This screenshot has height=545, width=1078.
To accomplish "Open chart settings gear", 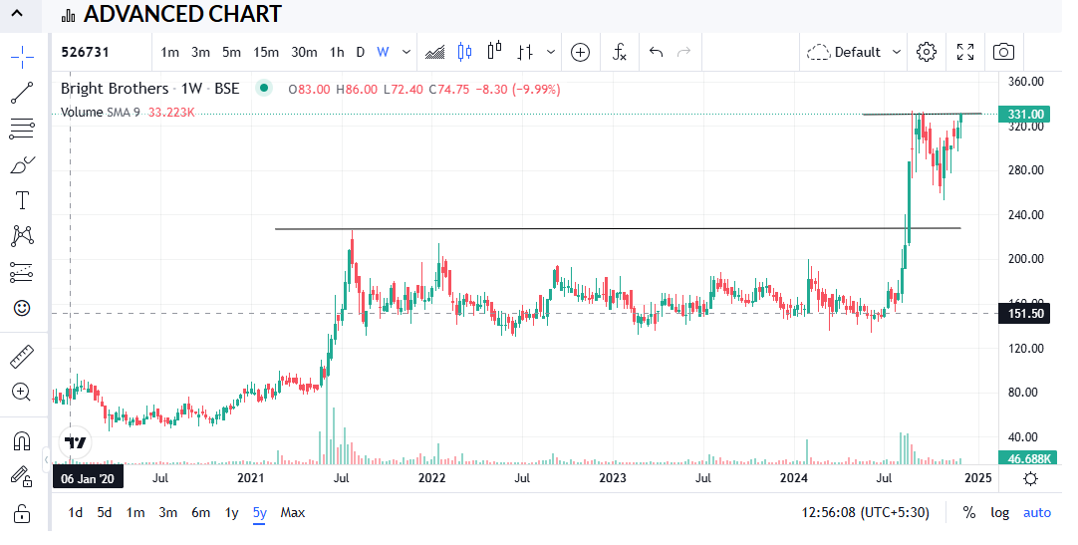I will click(x=926, y=52).
